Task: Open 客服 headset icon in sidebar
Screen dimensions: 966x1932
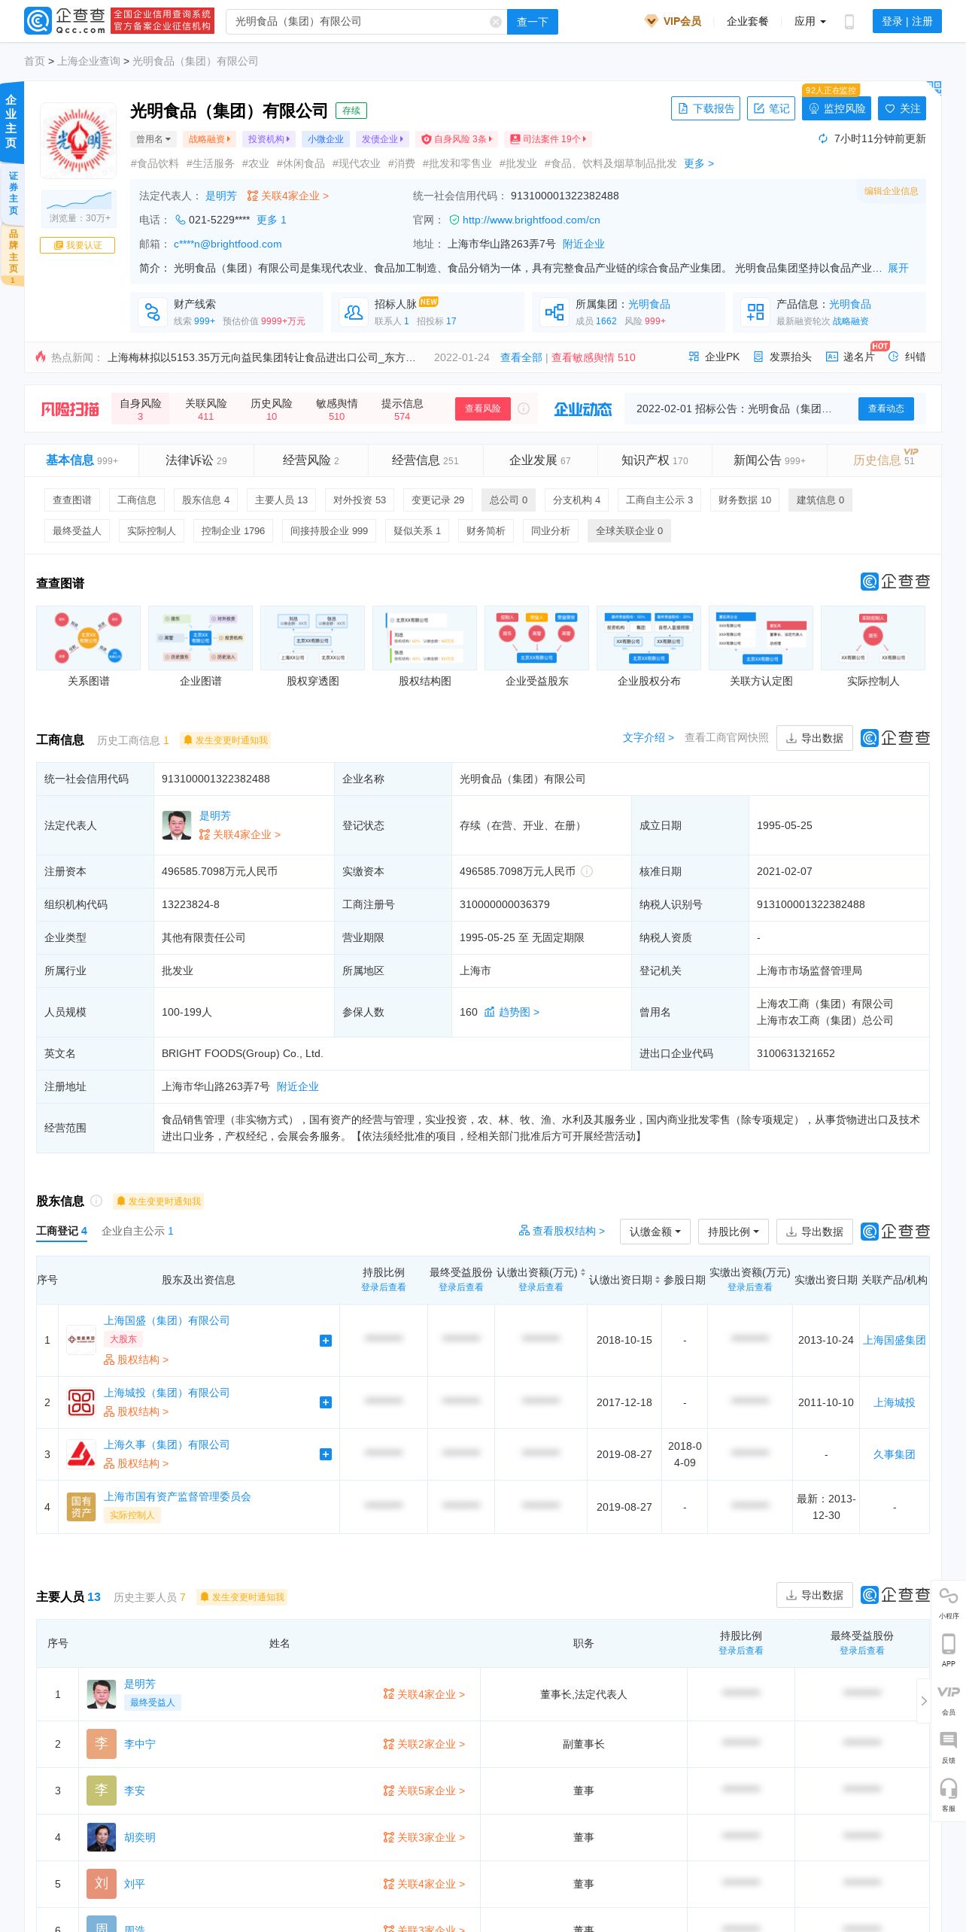Action: coord(948,1795)
